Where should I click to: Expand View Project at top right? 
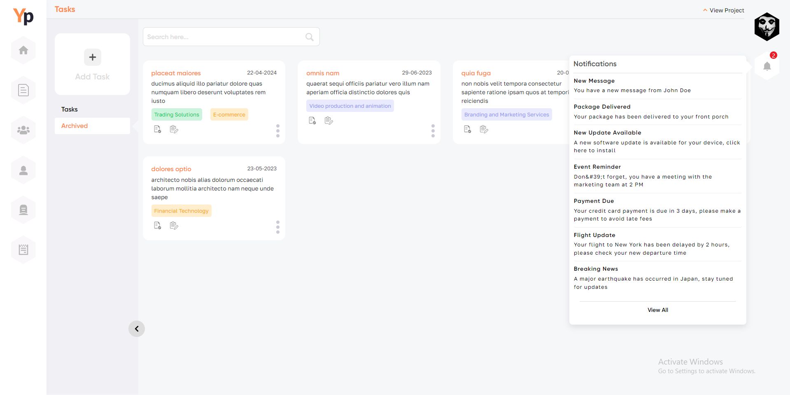(x=723, y=10)
